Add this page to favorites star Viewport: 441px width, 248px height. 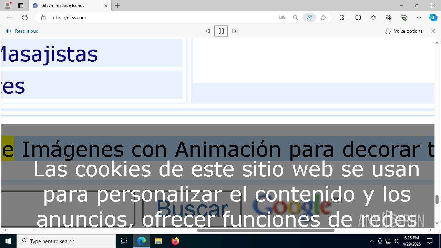tap(323, 18)
